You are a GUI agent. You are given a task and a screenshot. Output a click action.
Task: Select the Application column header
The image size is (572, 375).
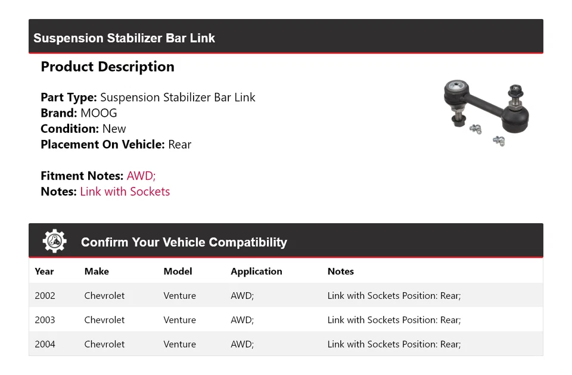click(x=256, y=271)
